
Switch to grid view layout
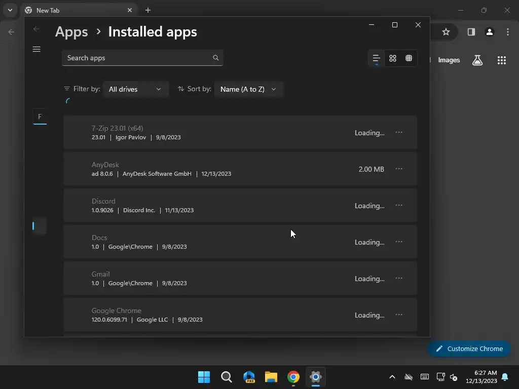click(x=393, y=58)
